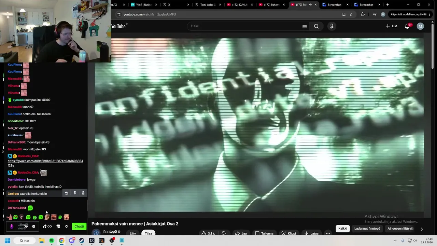Open YouTube account avatar menu
Viewport: 437px width, 246px height.
pos(420,26)
